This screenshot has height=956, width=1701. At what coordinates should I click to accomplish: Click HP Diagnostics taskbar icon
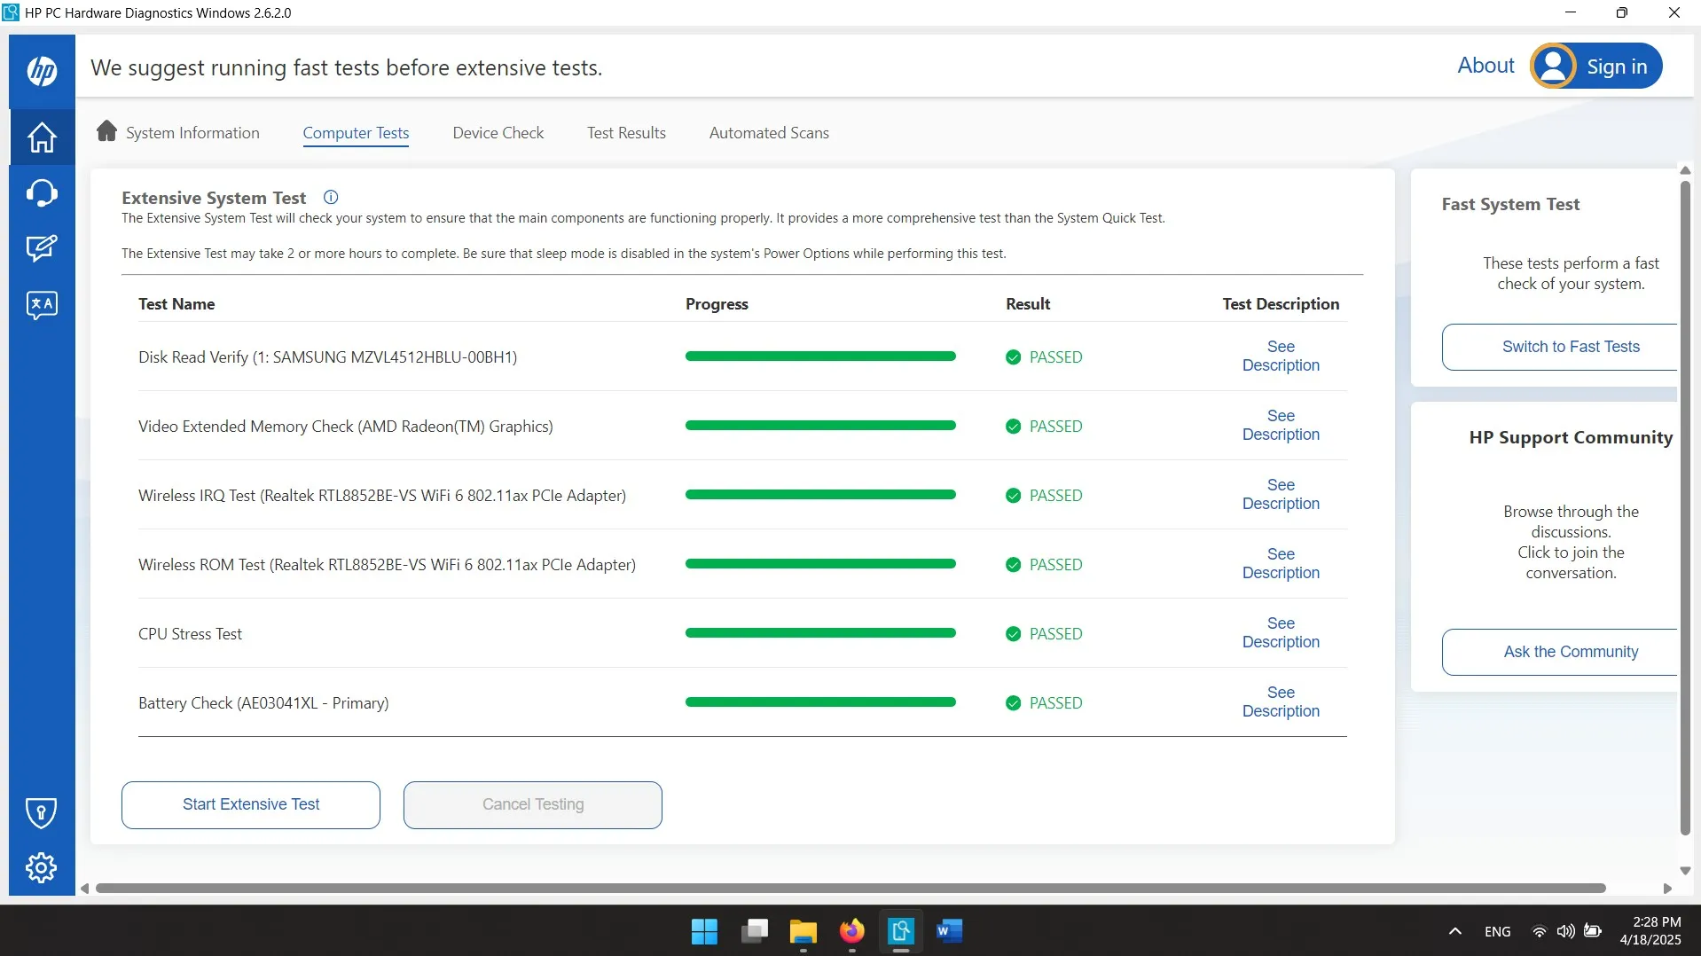tap(900, 931)
